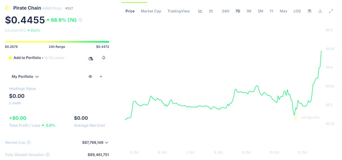Select the 1M time range

249,11
